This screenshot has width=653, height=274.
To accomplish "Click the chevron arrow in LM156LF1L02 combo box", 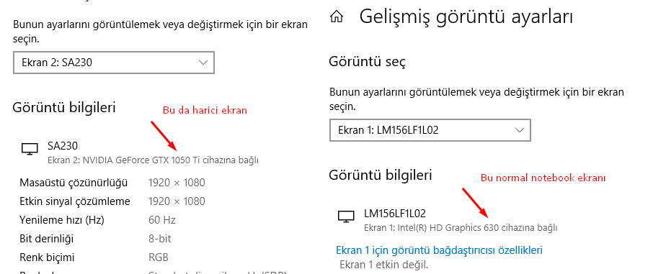I will pyautogui.click(x=520, y=130).
